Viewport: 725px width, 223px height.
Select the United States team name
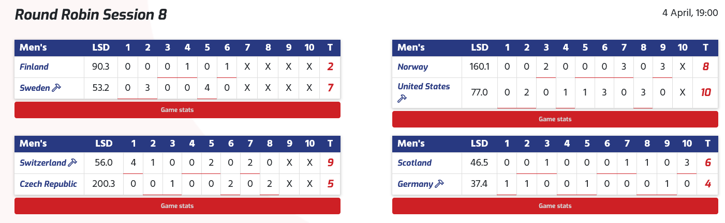(x=423, y=86)
